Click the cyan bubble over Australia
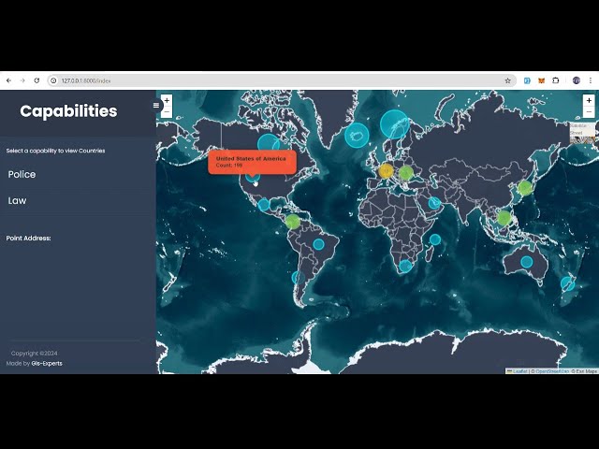Image resolution: width=599 pixels, height=449 pixels. pyautogui.click(x=526, y=262)
